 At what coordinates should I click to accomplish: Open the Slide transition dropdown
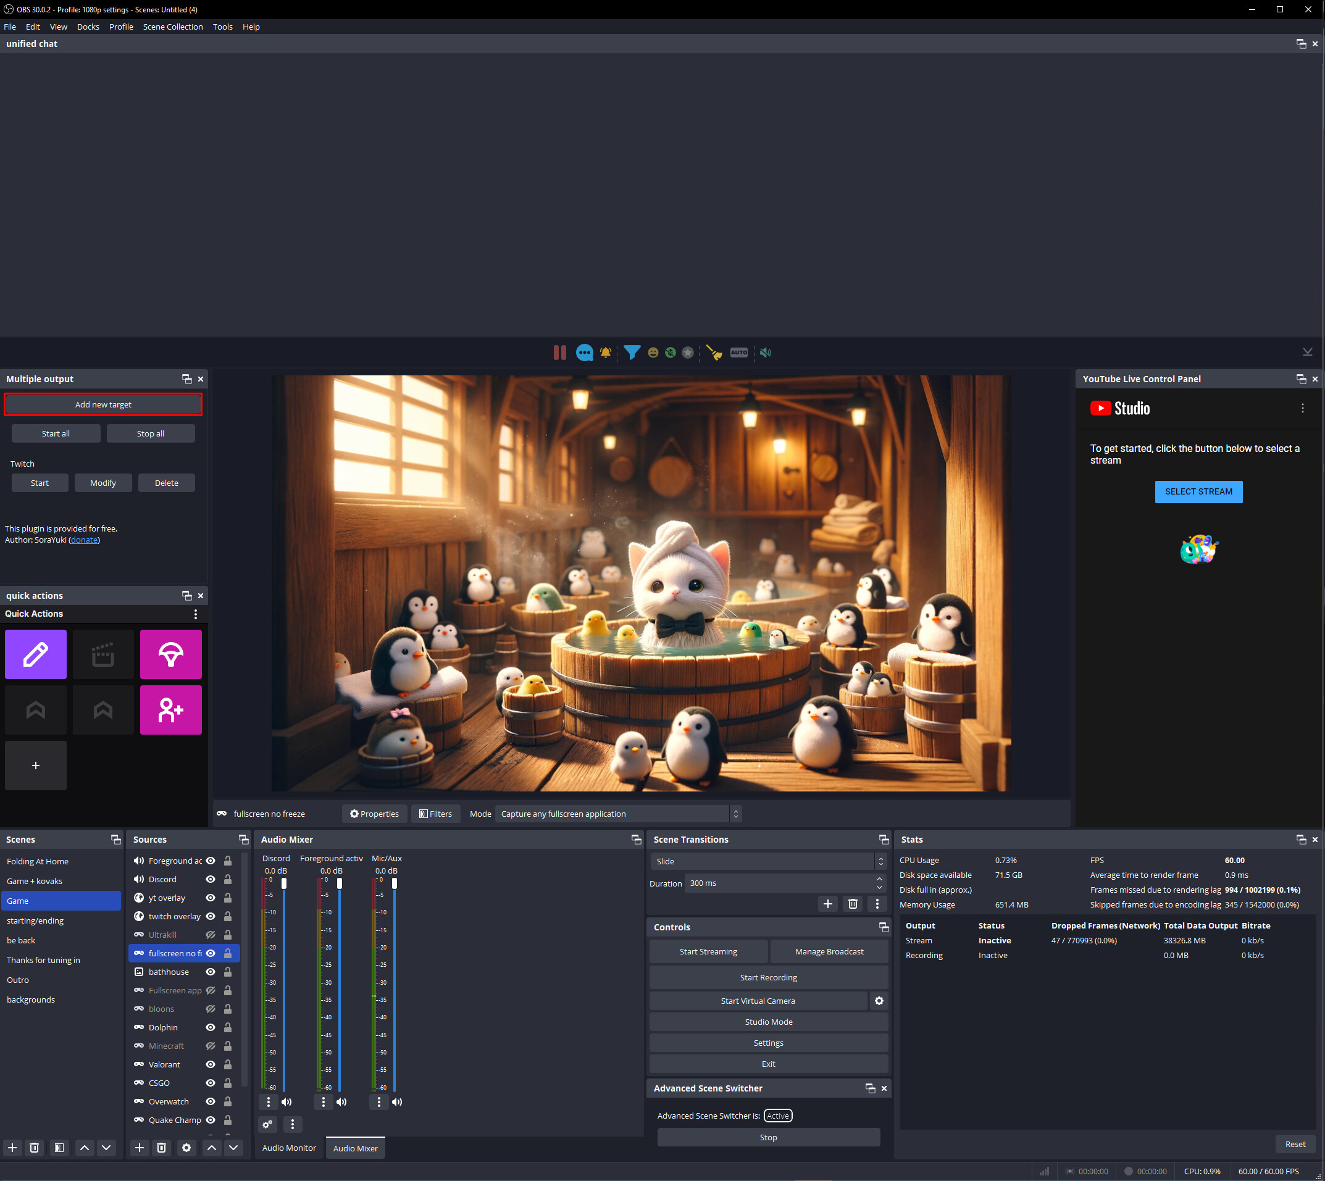[x=767, y=861]
